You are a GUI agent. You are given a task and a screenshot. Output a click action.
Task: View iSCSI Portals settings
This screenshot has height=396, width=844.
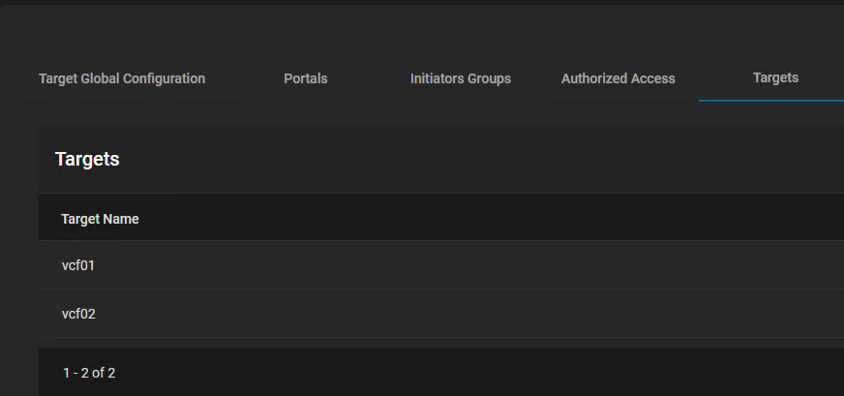coord(306,78)
